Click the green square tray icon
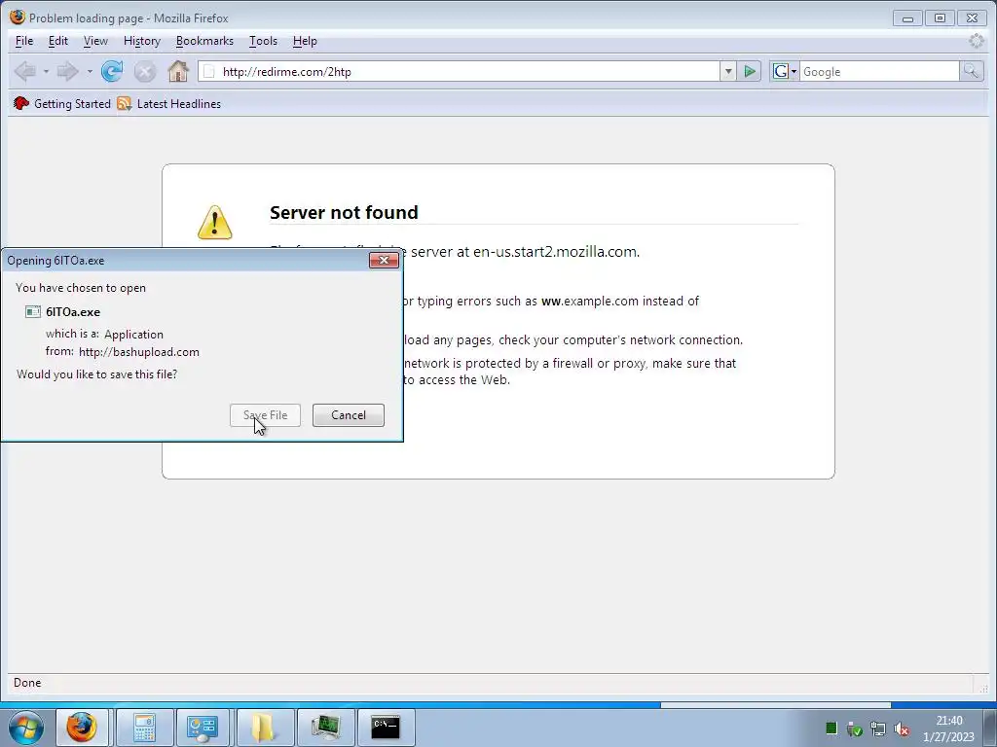The height and width of the screenshot is (747, 997). coord(831,728)
